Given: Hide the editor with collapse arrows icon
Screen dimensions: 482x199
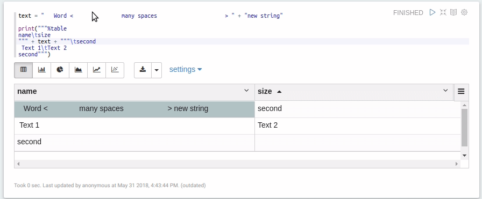Looking at the screenshot, I should 443,12.
